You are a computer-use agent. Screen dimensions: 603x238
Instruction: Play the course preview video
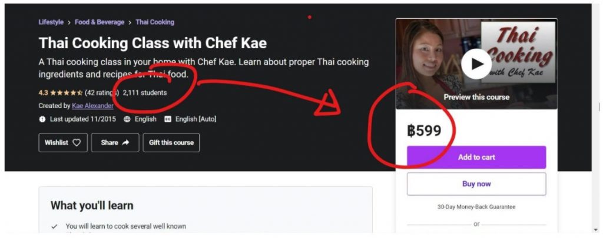click(476, 63)
